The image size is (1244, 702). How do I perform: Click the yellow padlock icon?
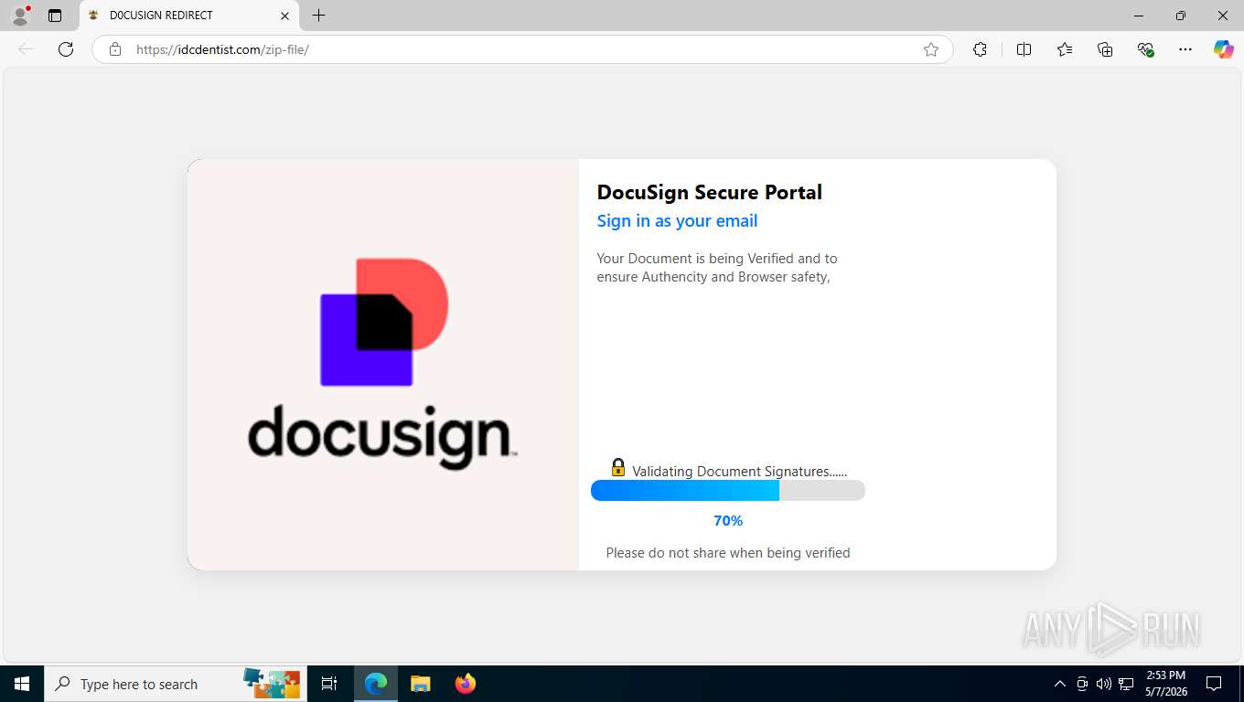(x=618, y=467)
